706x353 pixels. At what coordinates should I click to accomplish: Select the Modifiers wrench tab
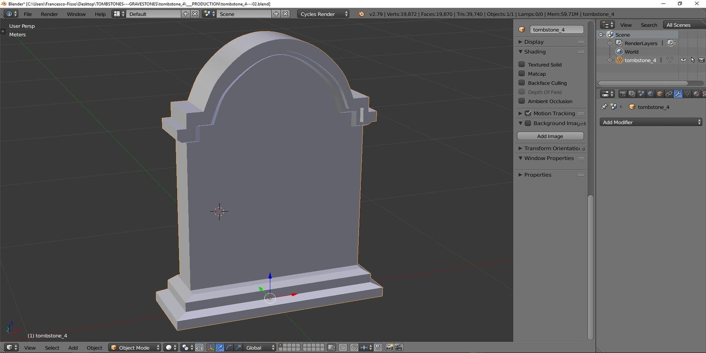678,94
